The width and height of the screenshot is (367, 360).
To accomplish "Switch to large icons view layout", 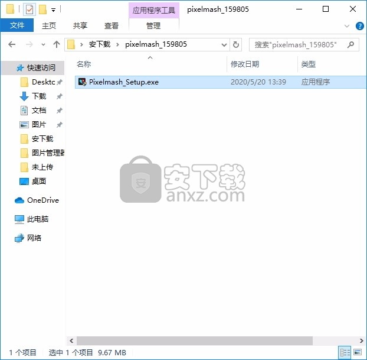I will (x=358, y=352).
